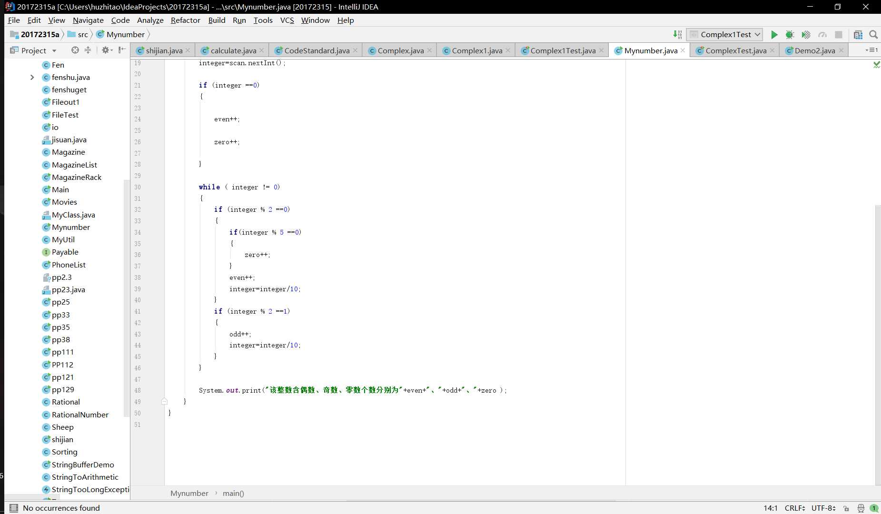Open the event log notification bubble
Screen dimensions: 881x514
coord(874,508)
